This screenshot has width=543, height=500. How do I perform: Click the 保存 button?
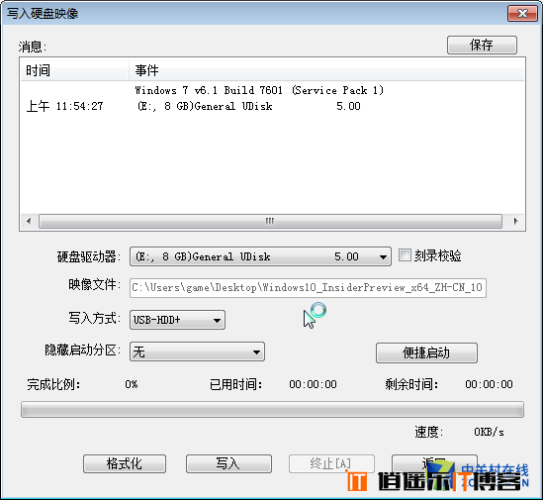point(482,46)
